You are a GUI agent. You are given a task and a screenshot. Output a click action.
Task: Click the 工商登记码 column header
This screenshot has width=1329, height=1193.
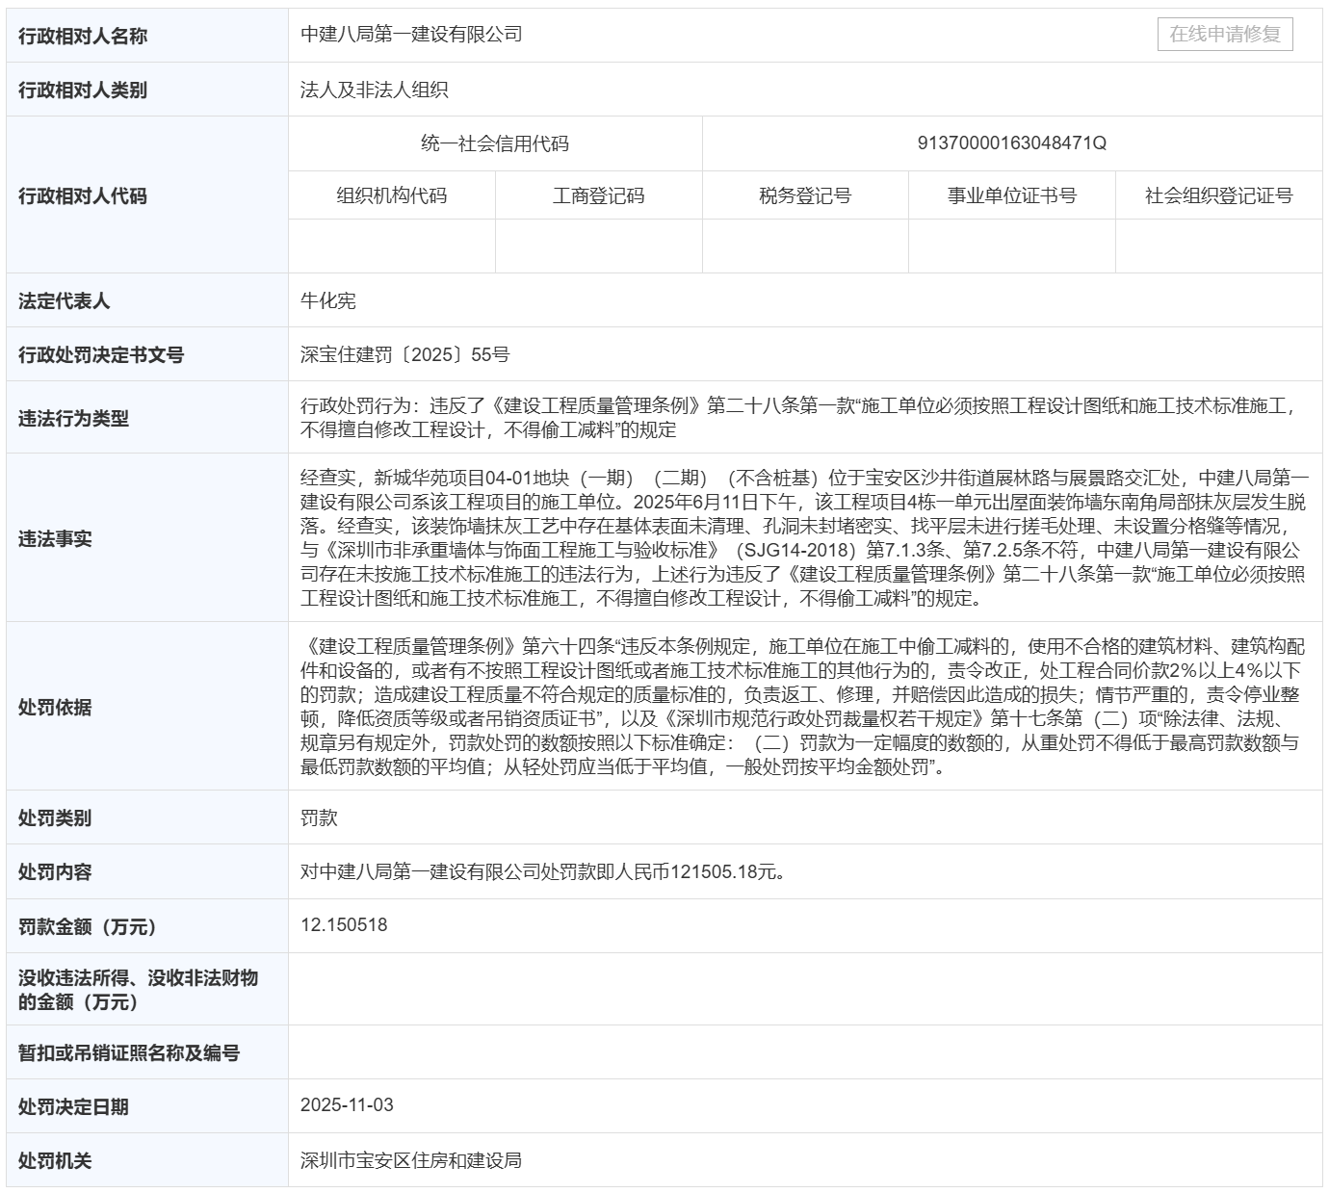pos(598,196)
